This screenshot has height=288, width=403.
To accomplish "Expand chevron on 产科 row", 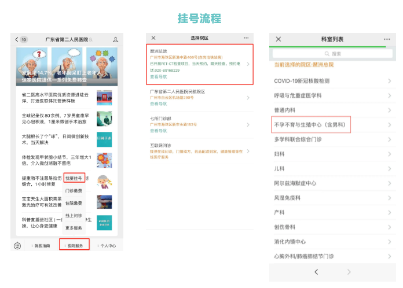I will [390, 213].
